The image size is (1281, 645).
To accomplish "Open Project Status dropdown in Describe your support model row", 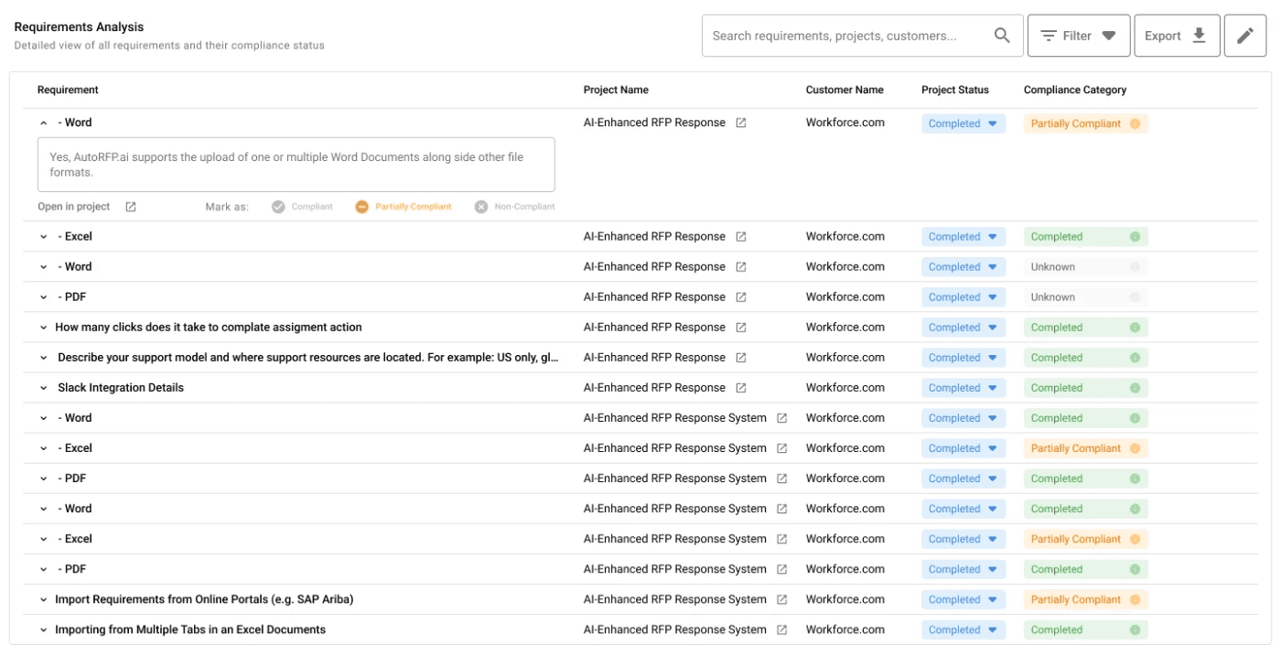I will [x=963, y=358].
